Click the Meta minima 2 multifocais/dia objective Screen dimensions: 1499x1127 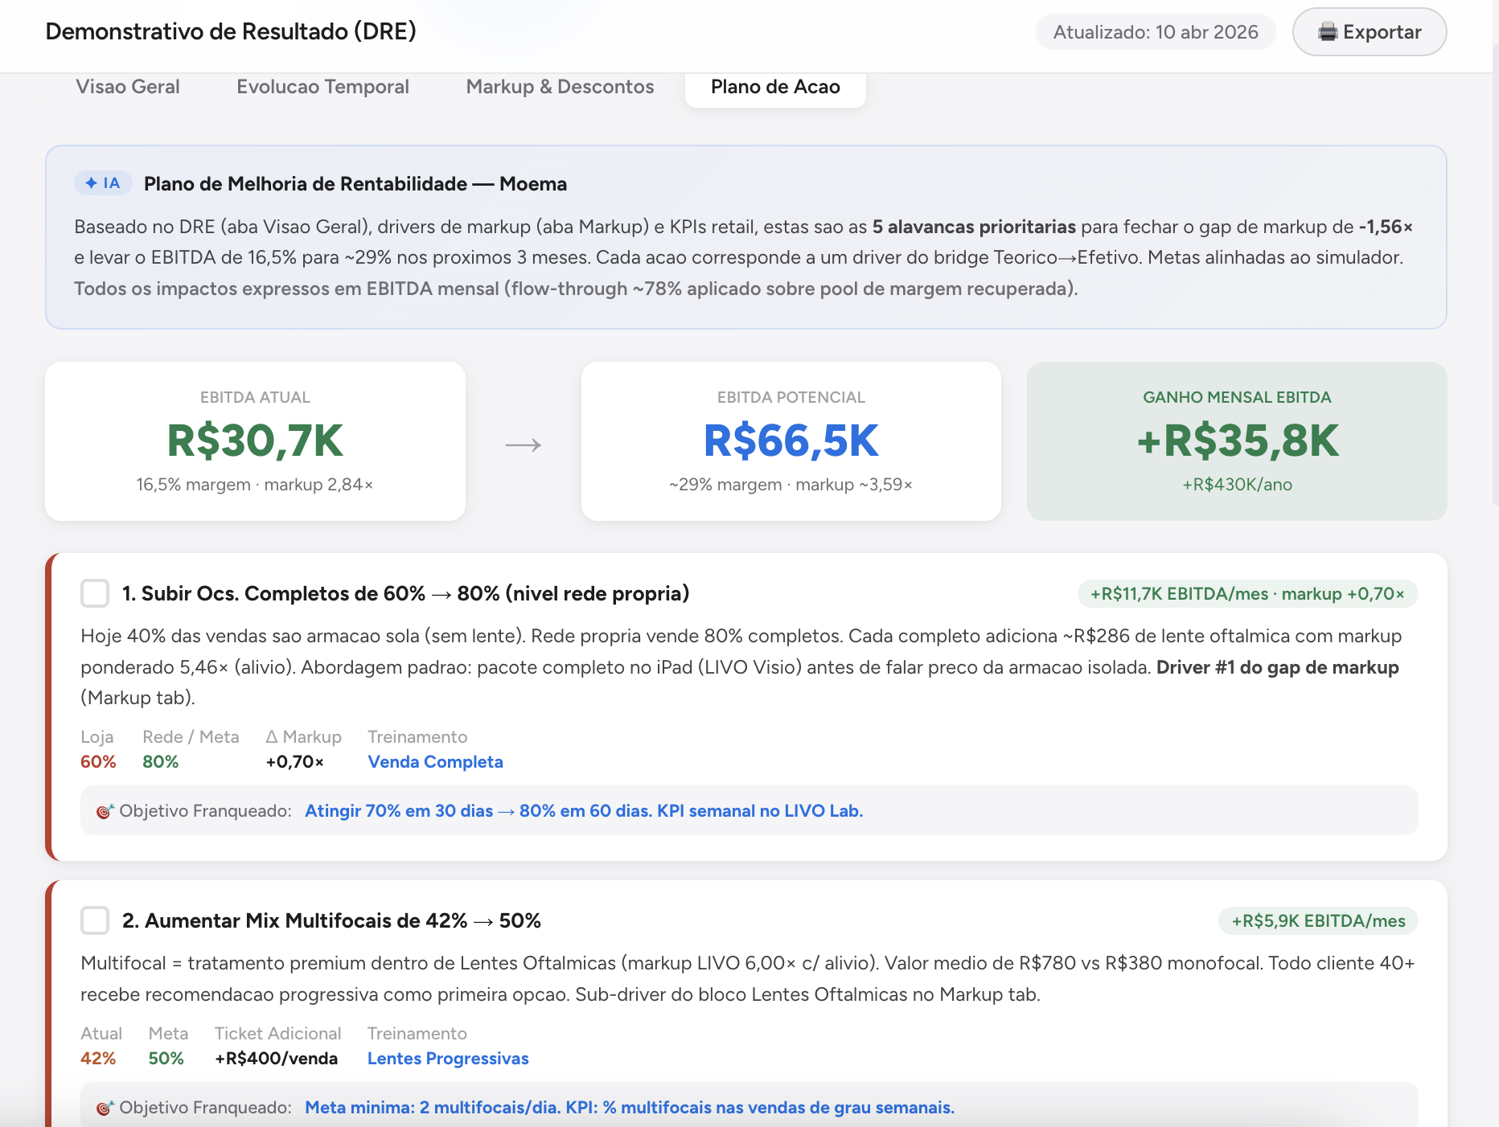[x=630, y=1108]
